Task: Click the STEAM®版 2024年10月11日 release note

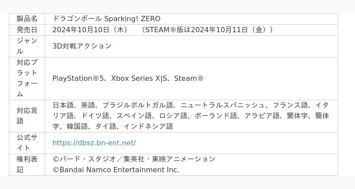Action: pyautogui.click(x=207, y=30)
